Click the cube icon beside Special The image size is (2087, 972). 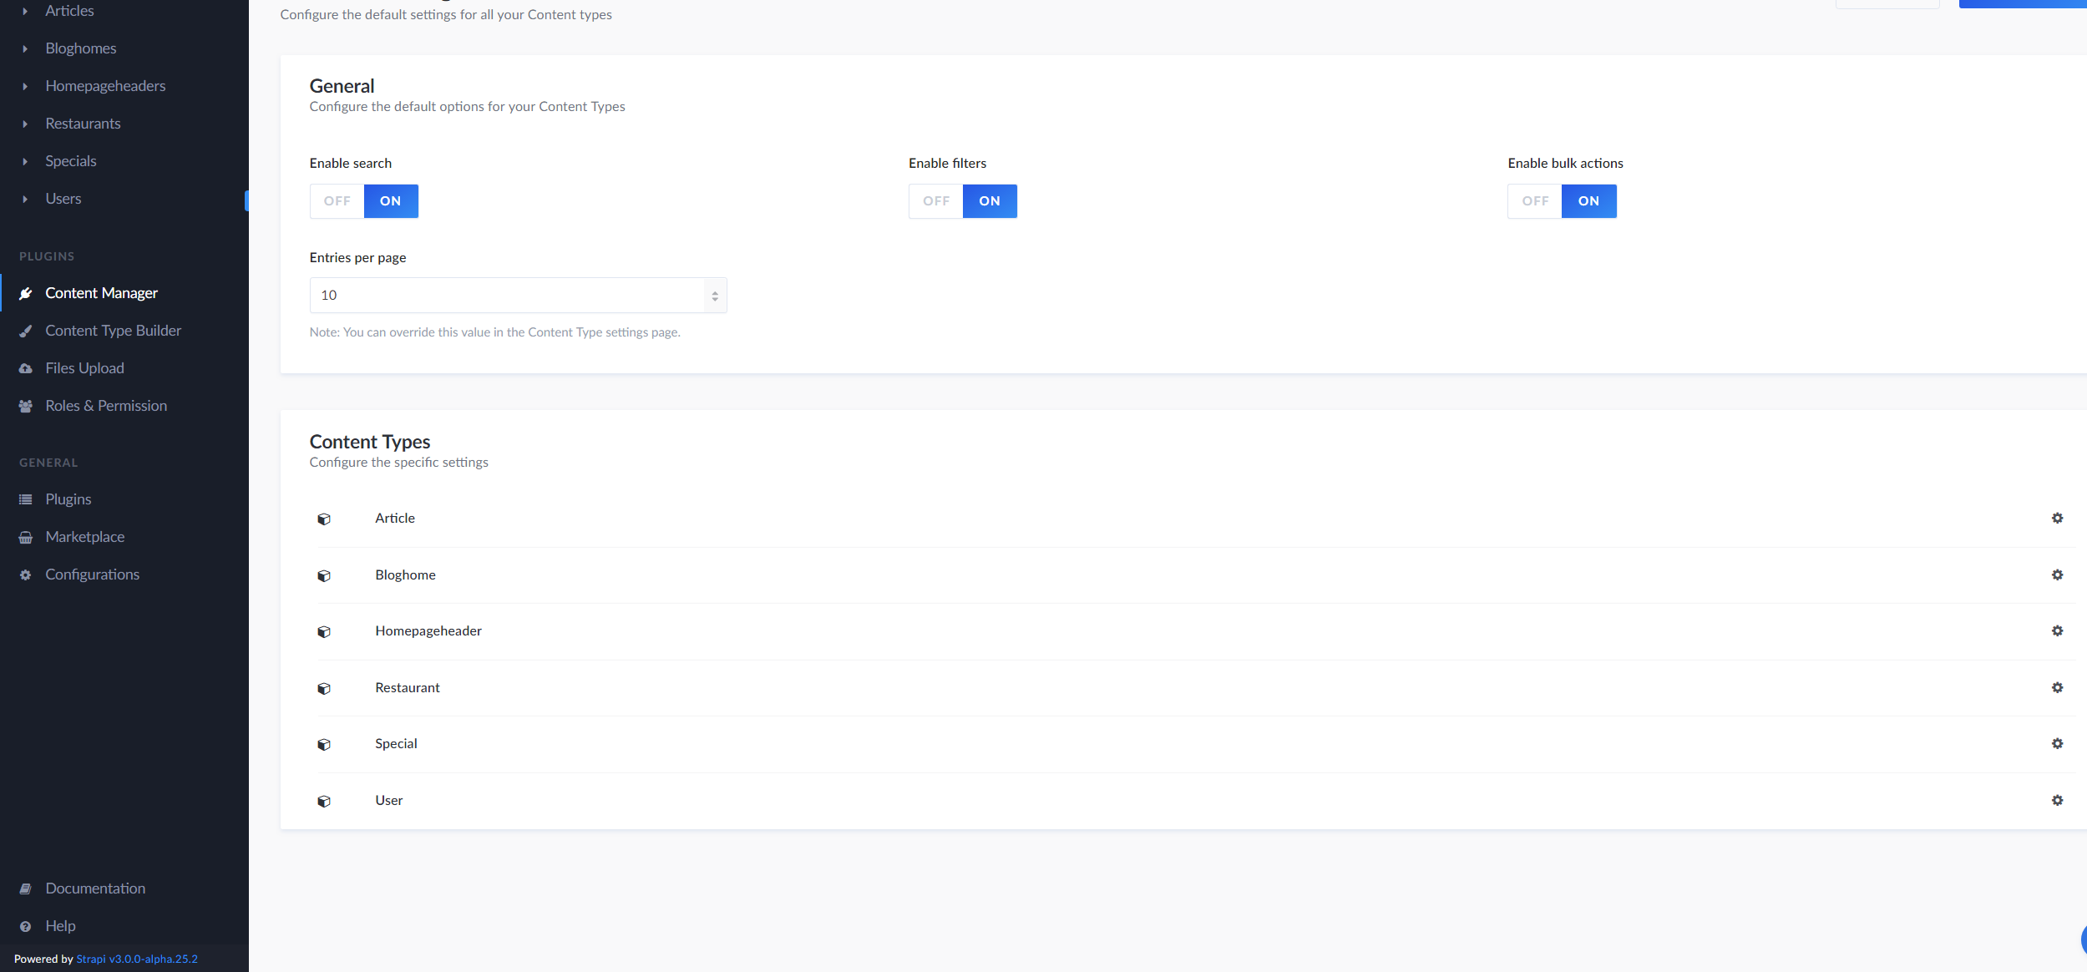pyautogui.click(x=324, y=744)
